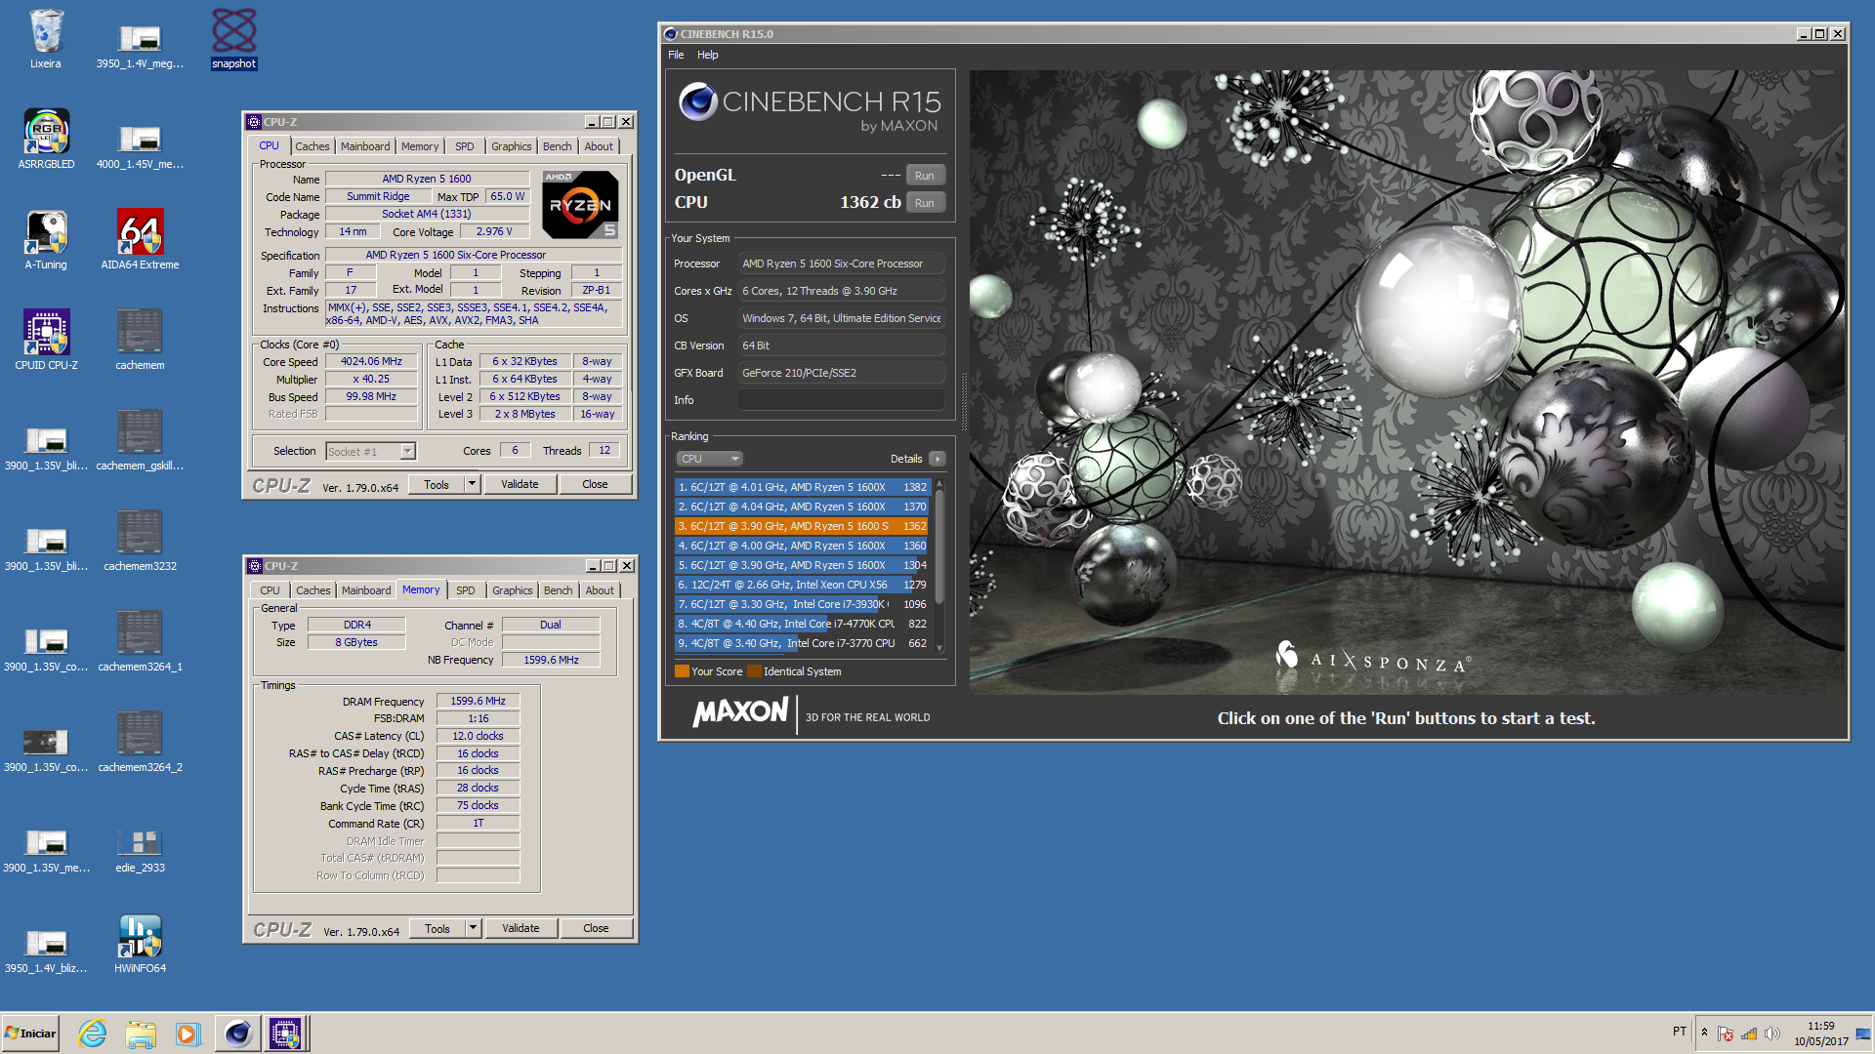
Task: Open the CPU ranking dropdown in Cinebench
Action: point(710,459)
